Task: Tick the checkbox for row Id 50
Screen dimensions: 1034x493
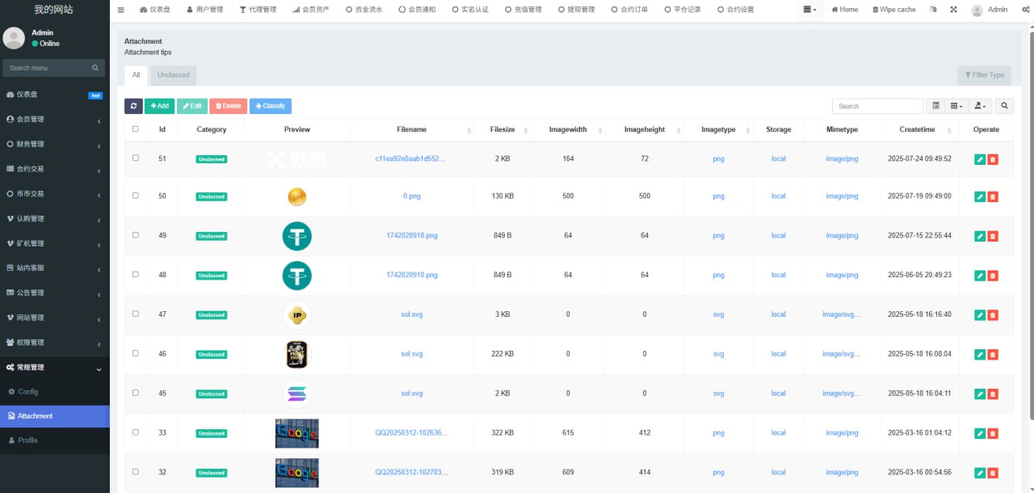Action: (136, 196)
